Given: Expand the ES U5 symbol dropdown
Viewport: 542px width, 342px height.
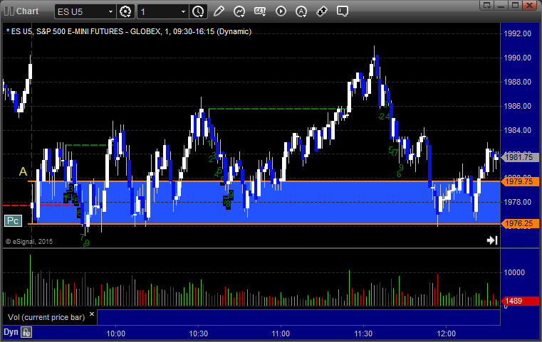Looking at the screenshot, I should pos(110,12).
